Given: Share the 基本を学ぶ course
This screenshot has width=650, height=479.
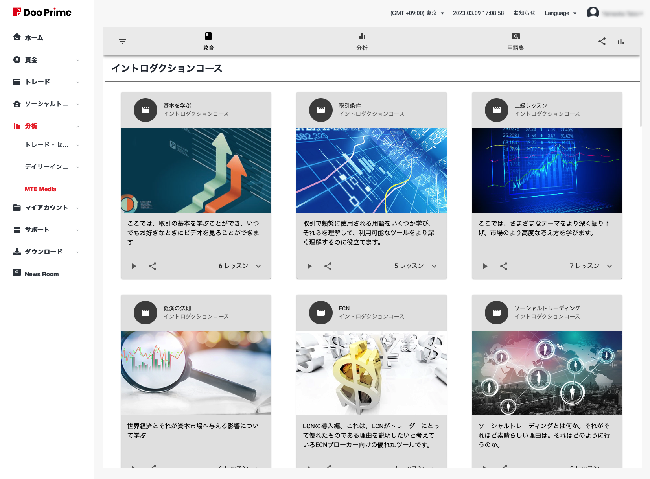Looking at the screenshot, I should click(153, 266).
